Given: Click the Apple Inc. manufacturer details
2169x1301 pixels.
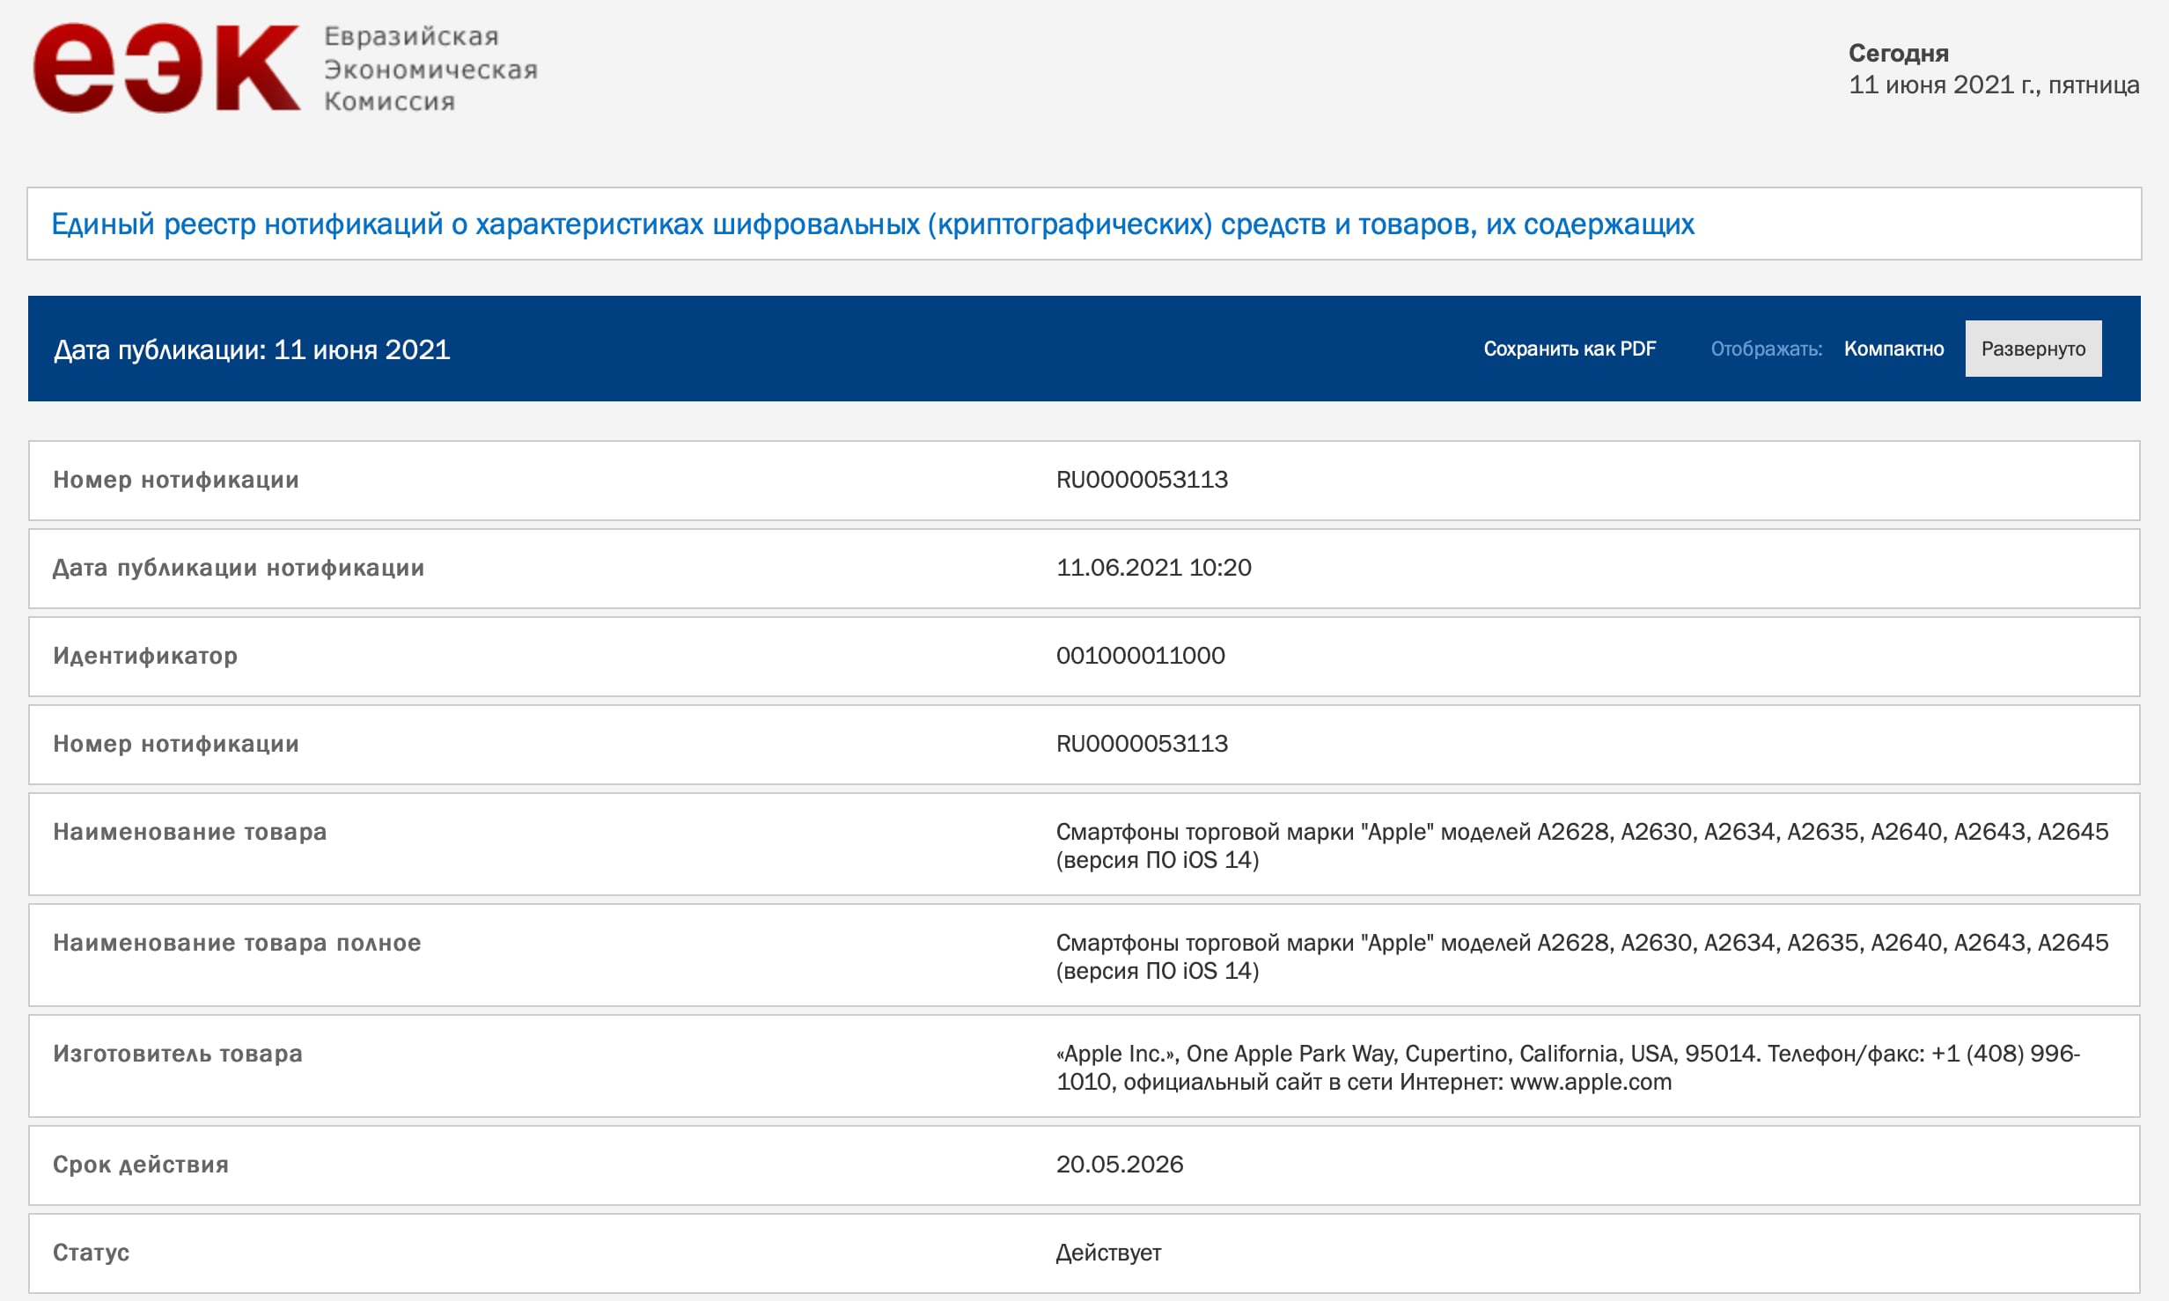Looking at the screenshot, I should tap(1567, 1067).
